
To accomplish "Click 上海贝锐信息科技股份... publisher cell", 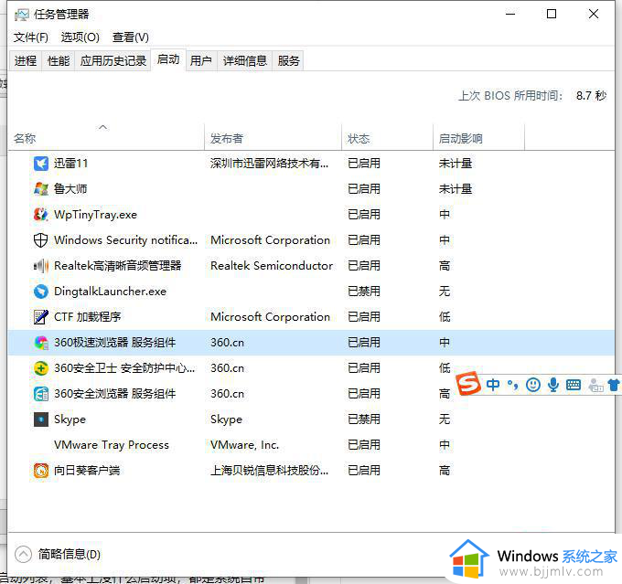I will click(269, 470).
